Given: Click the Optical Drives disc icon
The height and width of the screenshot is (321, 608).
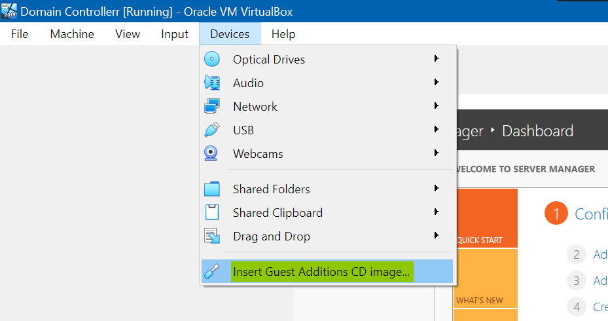Looking at the screenshot, I should (x=211, y=59).
